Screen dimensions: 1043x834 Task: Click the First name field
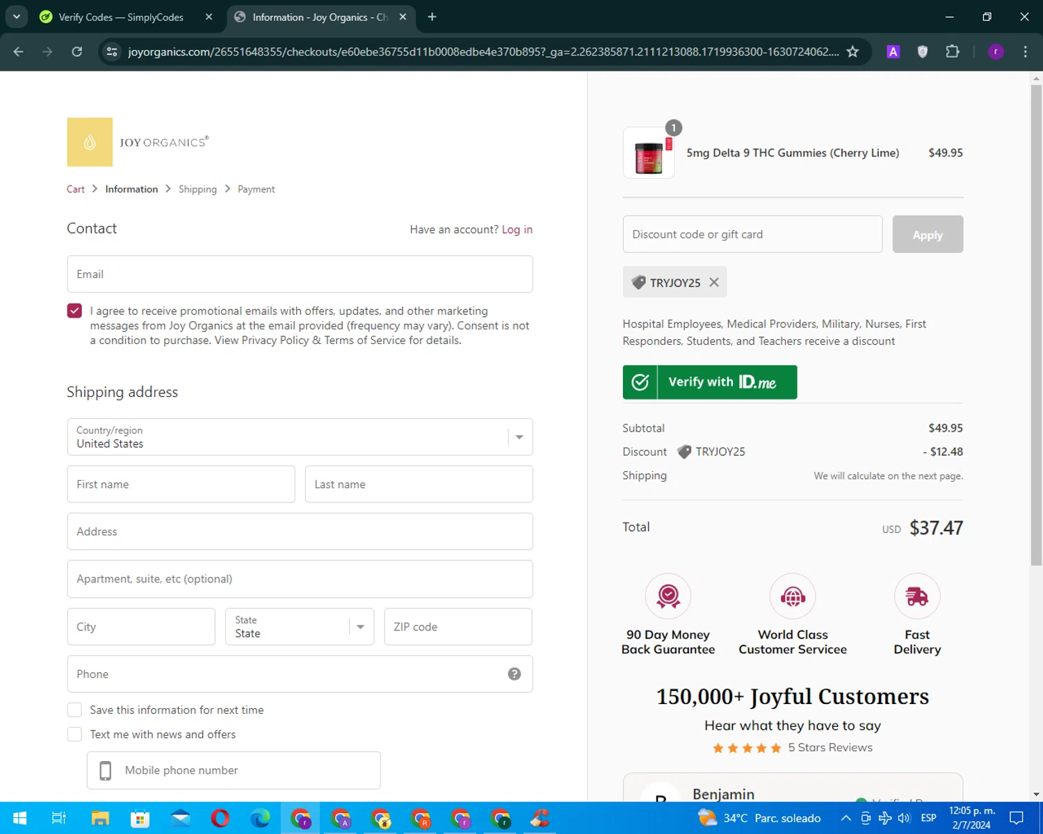pyautogui.click(x=181, y=484)
